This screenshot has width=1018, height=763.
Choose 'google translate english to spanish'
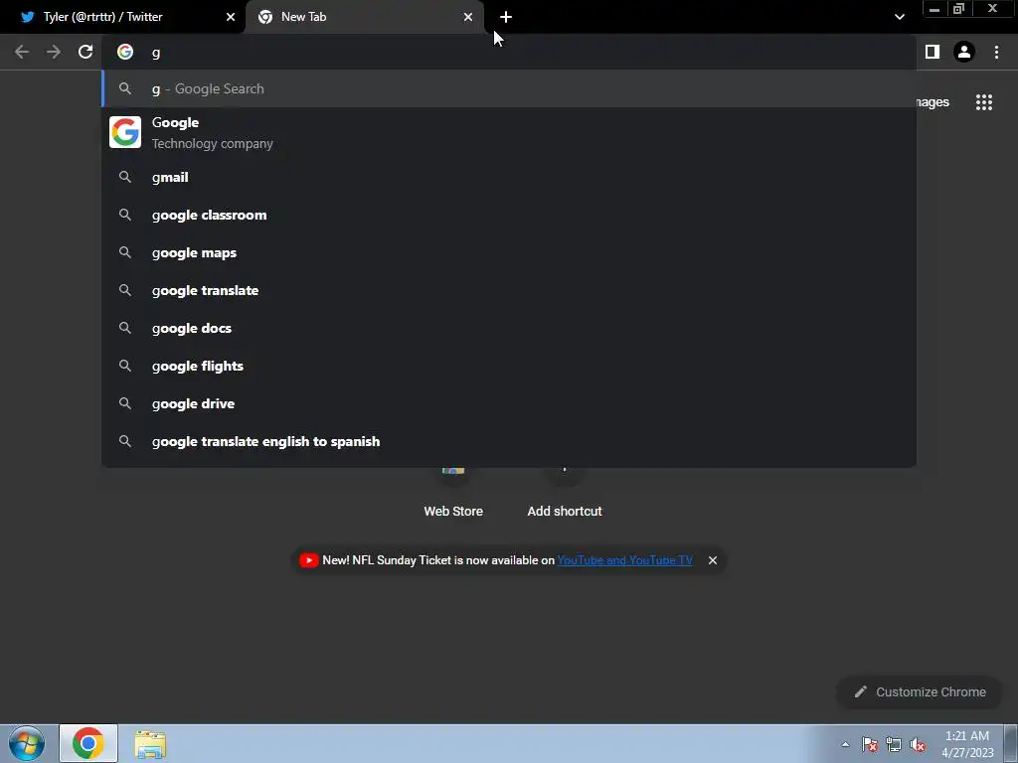pos(509,441)
